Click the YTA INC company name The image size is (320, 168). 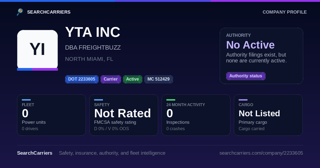pyautogui.click(x=93, y=32)
